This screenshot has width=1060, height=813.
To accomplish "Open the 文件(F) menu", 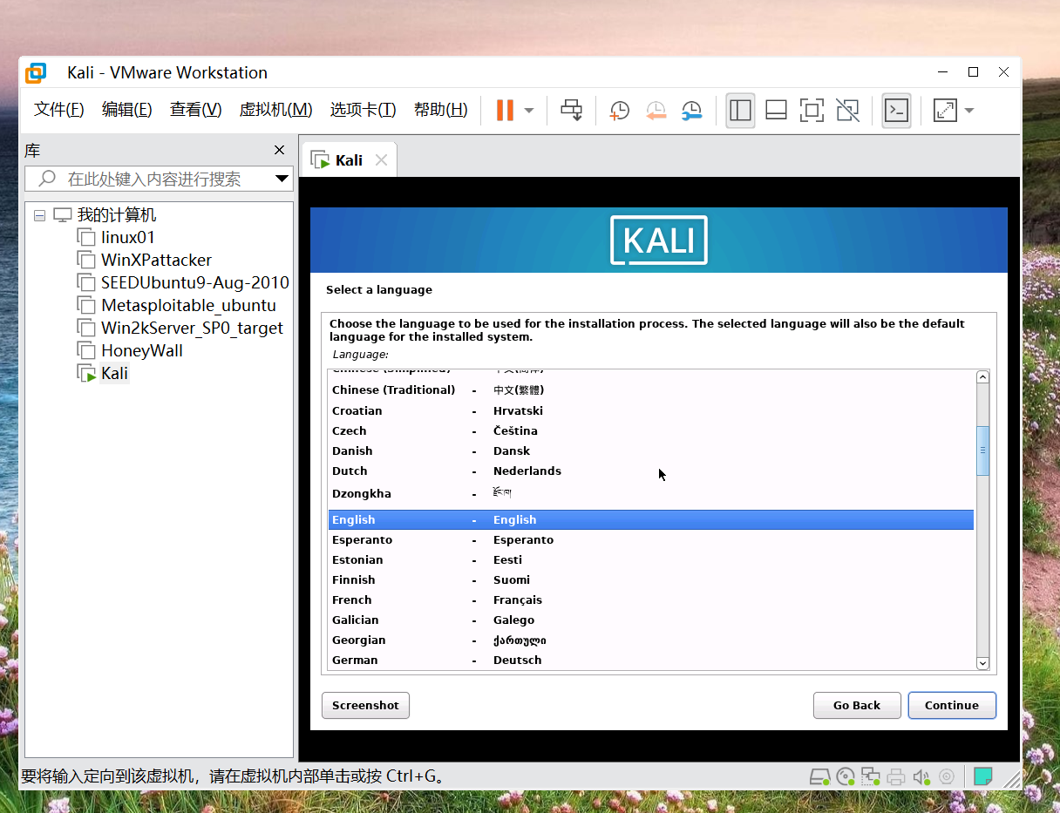I will (x=59, y=110).
